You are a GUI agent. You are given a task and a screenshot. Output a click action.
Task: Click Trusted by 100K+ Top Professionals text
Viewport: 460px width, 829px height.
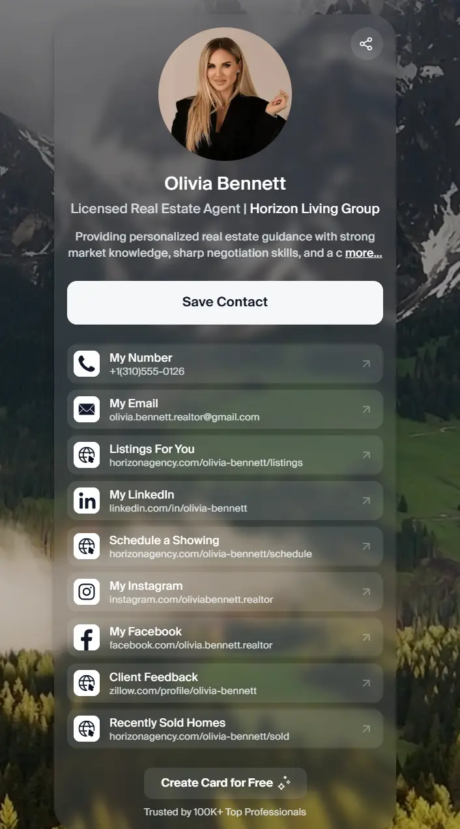pyautogui.click(x=225, y=812)
